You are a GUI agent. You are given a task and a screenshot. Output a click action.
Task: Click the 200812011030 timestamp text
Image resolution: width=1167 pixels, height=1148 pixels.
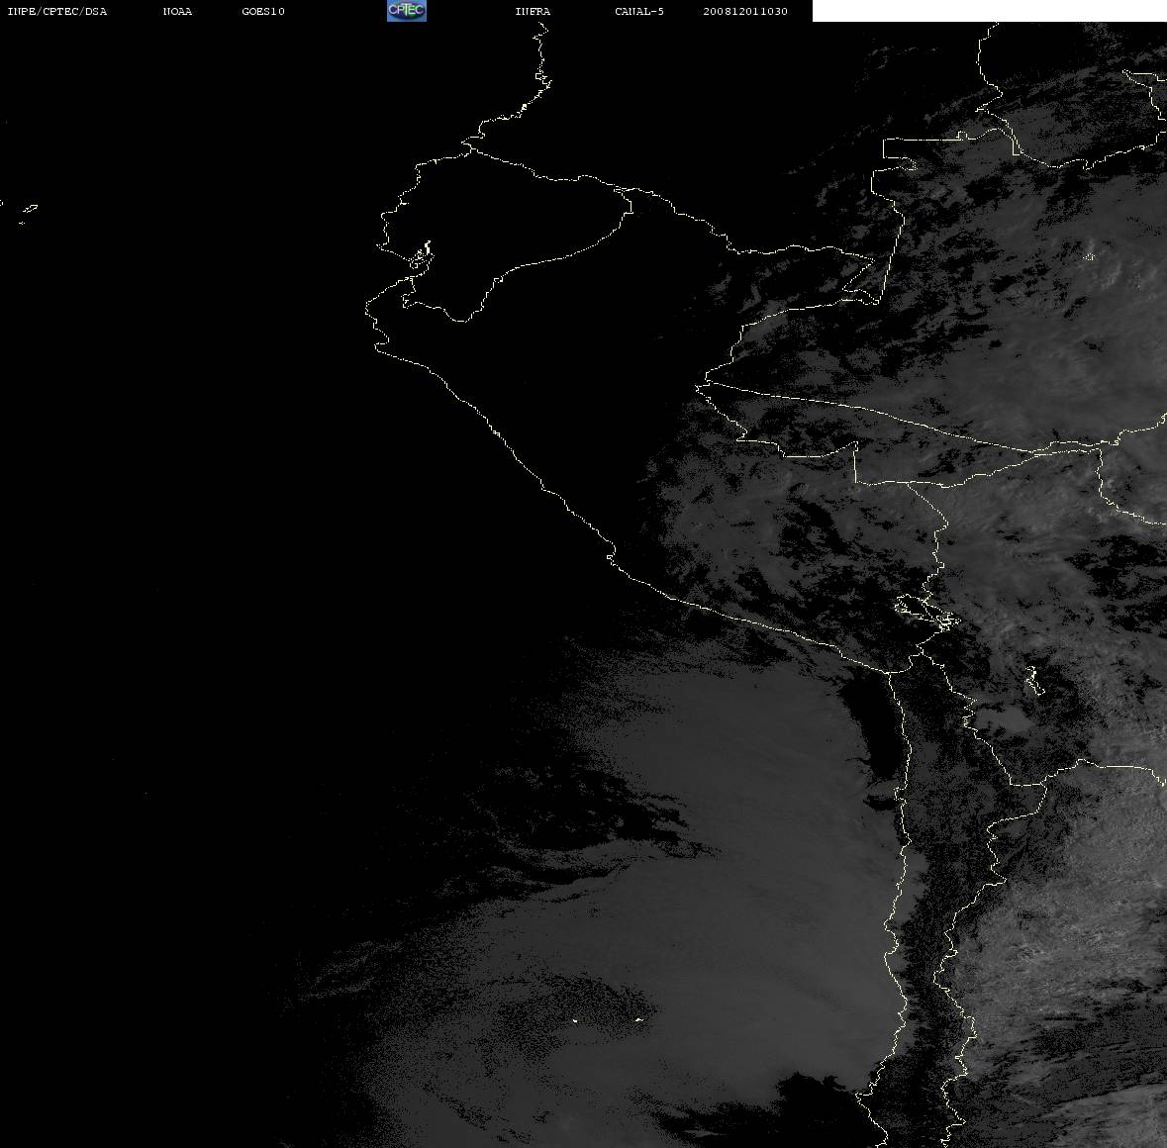(x=745, y=11)
